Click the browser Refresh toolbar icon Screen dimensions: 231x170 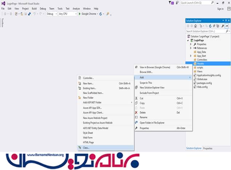tap(101, 14)
